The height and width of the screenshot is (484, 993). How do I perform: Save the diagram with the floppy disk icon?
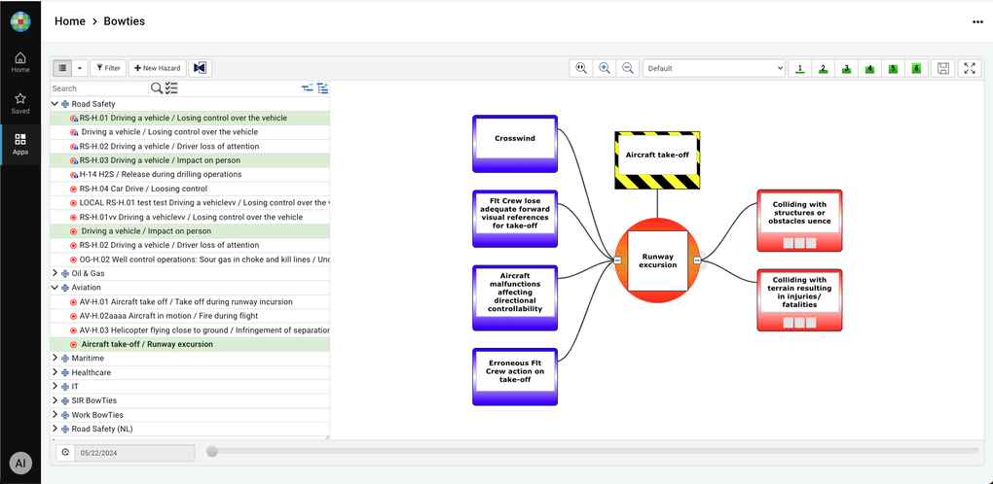click(941, 68)
